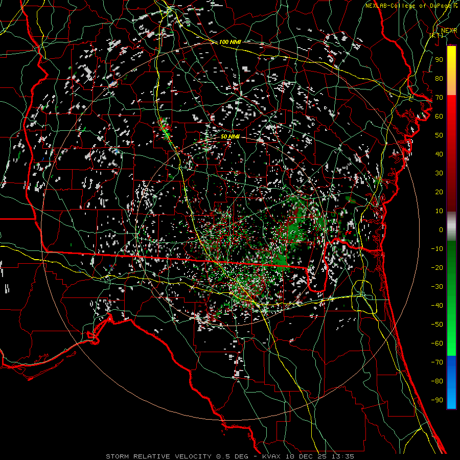Click the -20 value on the velocity scale

pyautogui.click(x=437, y=267)
